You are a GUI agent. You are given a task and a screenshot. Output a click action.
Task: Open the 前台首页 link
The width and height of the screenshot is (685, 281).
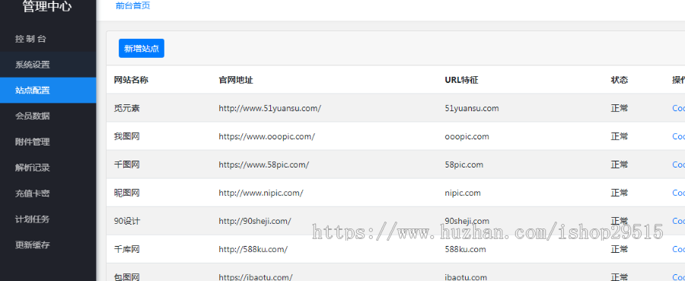[x=133, y=6]
